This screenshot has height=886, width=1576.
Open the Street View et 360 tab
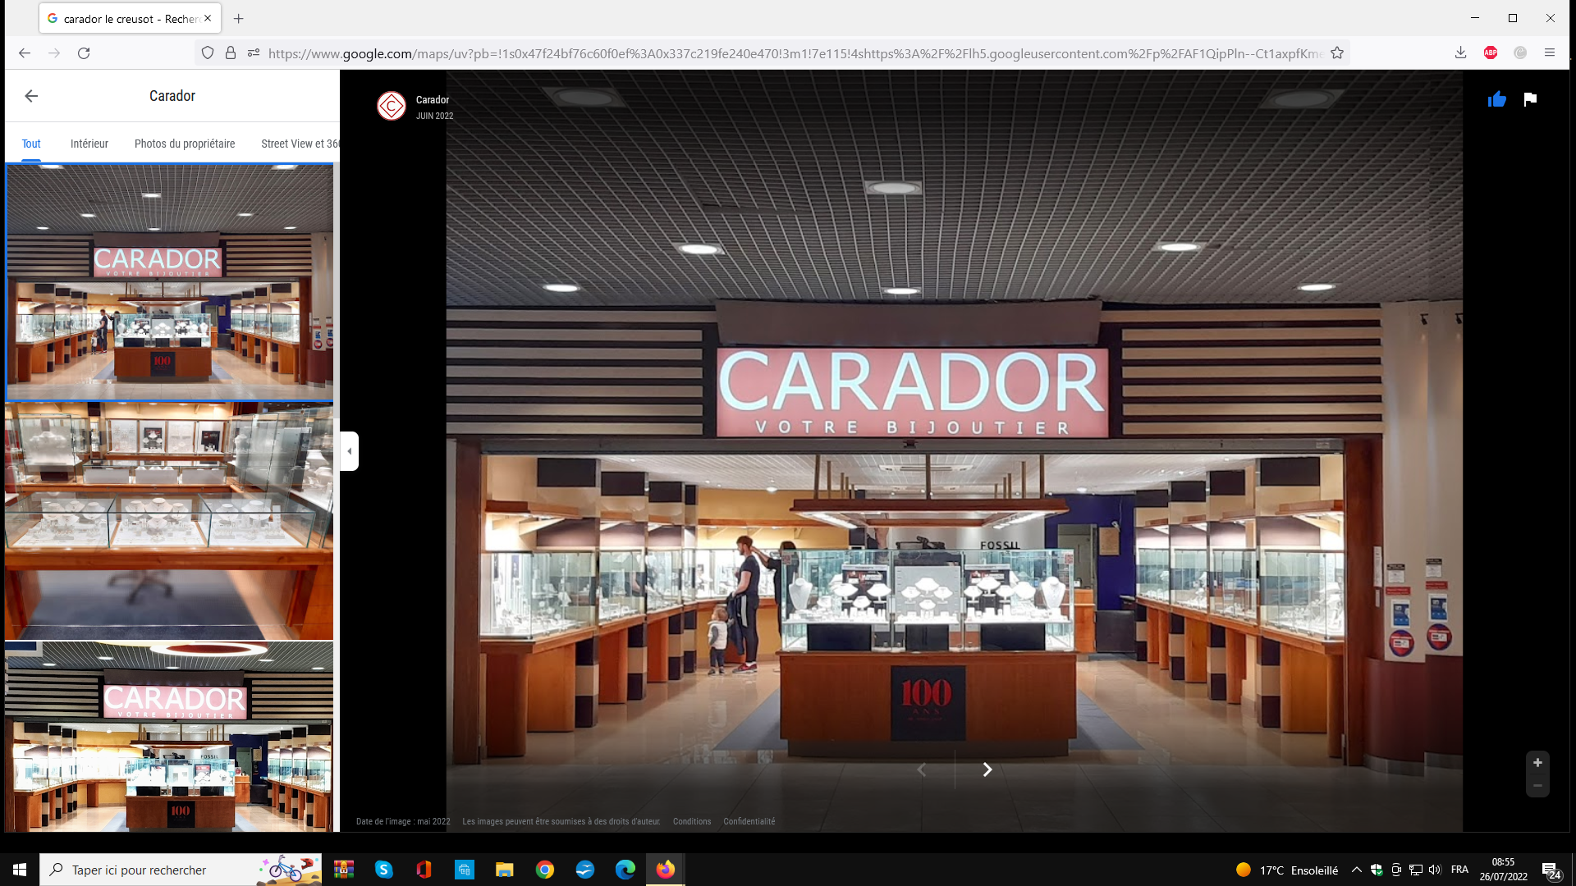[x=300, y=144]
